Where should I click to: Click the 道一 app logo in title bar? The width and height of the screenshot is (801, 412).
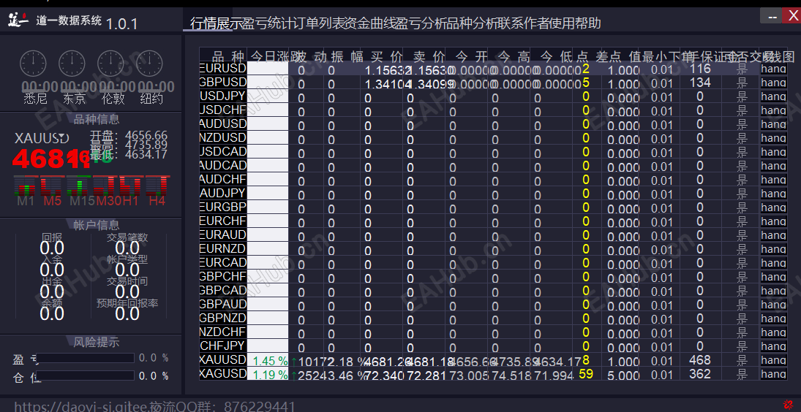(x=18, y=20)
